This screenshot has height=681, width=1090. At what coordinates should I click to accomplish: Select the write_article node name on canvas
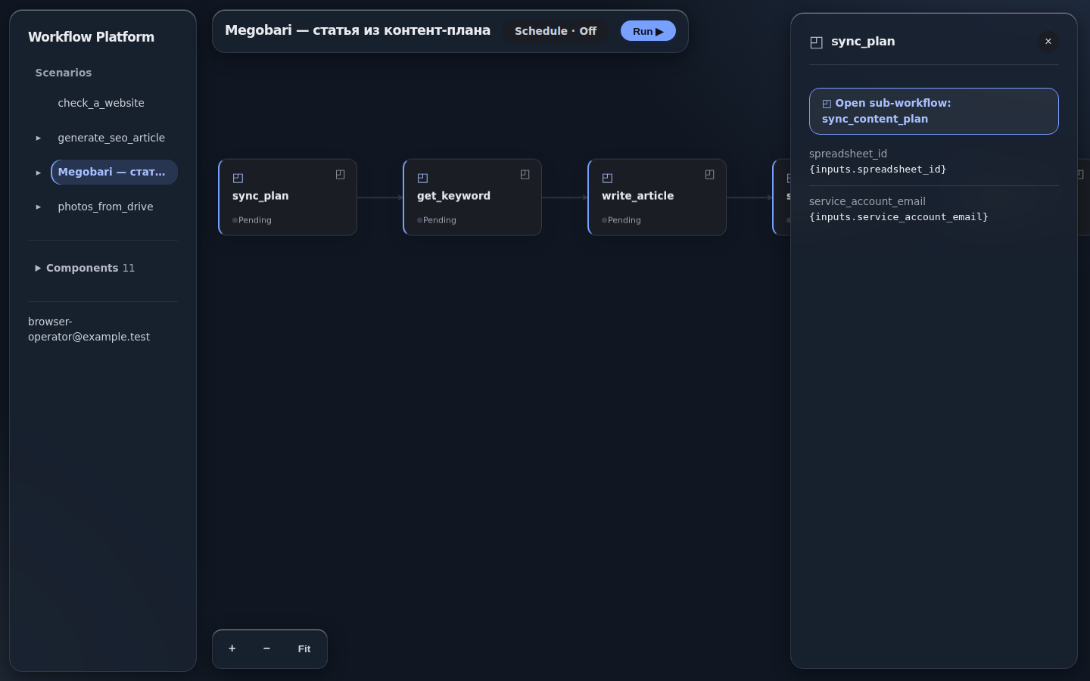(x=637, y=195)
